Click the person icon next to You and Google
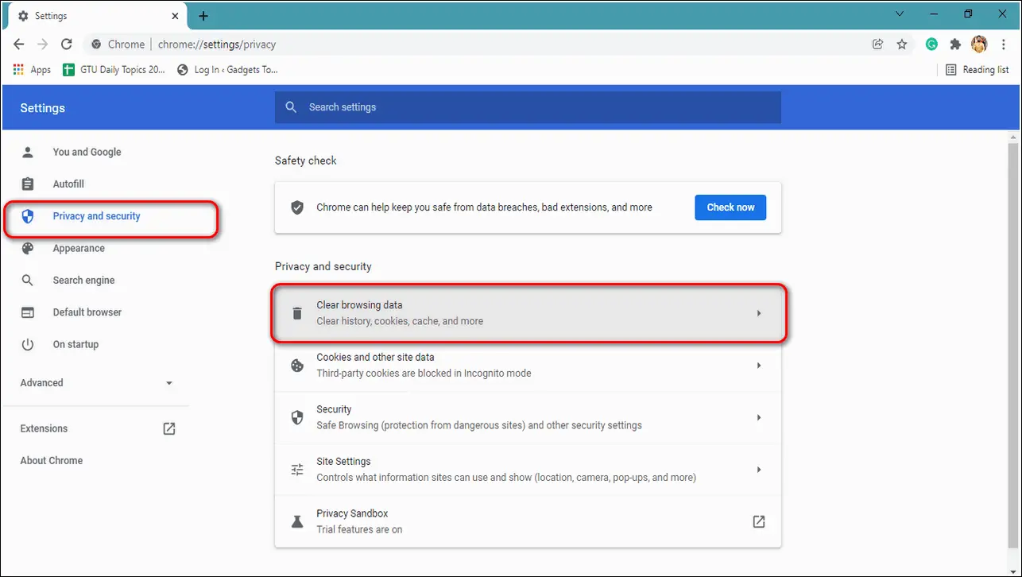 click(x=28, y=152)
